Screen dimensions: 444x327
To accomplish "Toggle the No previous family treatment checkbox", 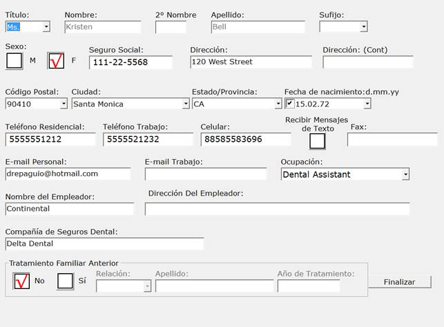I will (21, 281).
